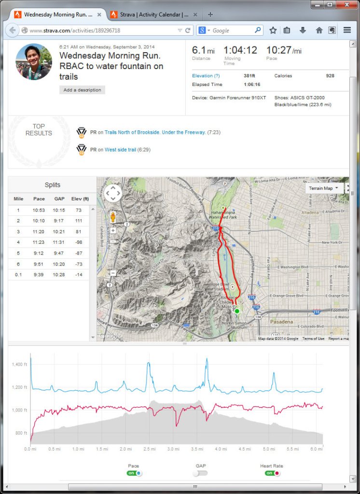360x494 pixels.
Task: Zoom out using the map's minus icon
Action: pos(113,272)
